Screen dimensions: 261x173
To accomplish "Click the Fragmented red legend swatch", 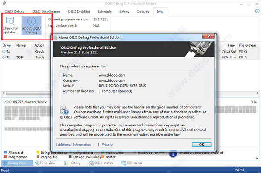I will tap(5, 156).
